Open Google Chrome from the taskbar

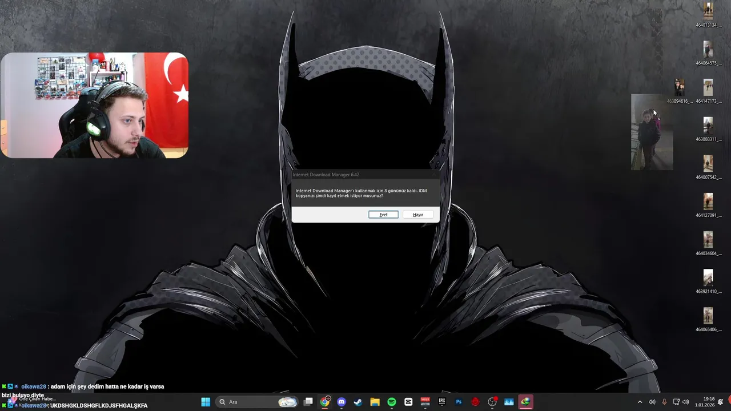(325, 402)
